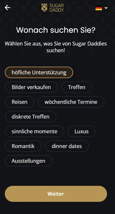Toggle the Bilder verkaufen option

[31, 87]
